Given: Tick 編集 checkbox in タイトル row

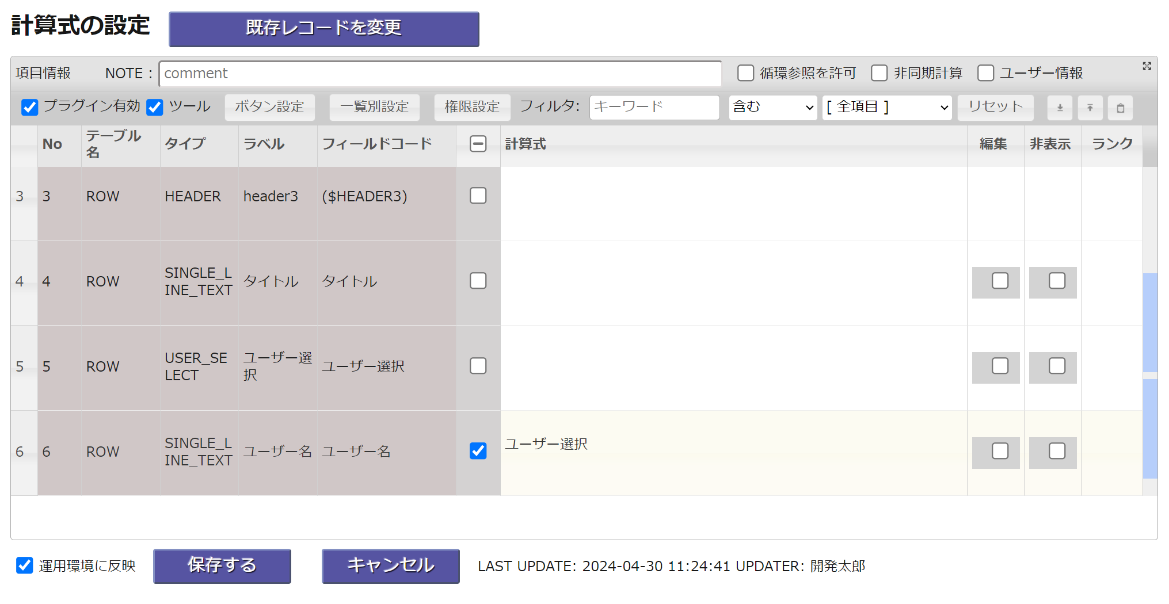Looking at the screenshot, I should [x=1000, y=281].
